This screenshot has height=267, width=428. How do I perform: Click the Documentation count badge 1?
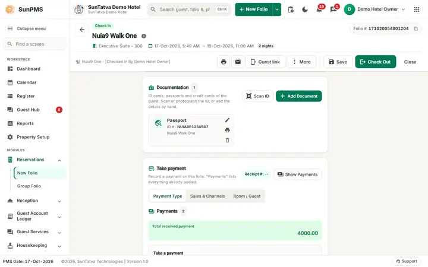click(x=194, y=87)
